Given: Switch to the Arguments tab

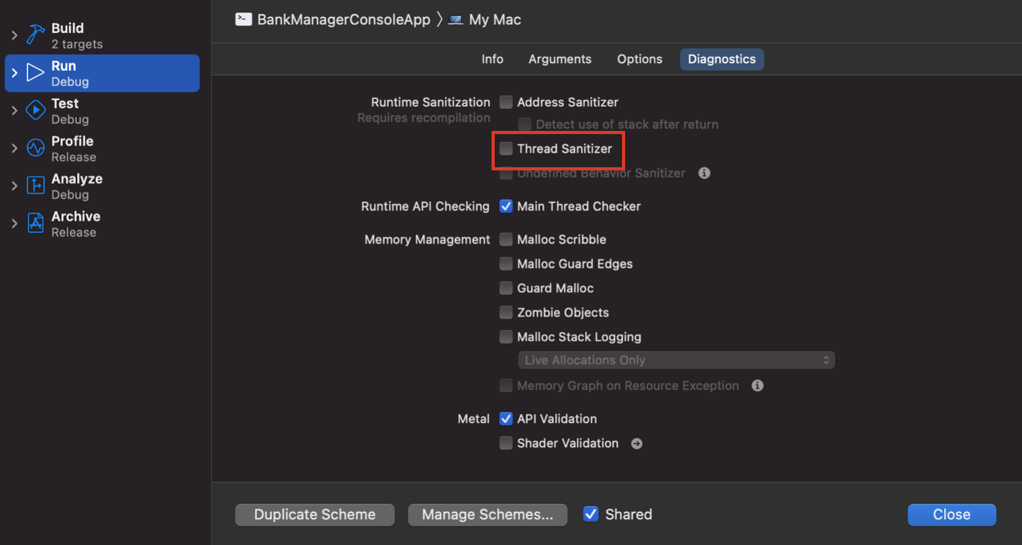Looking at the screenshot, I should coord(560,59).
